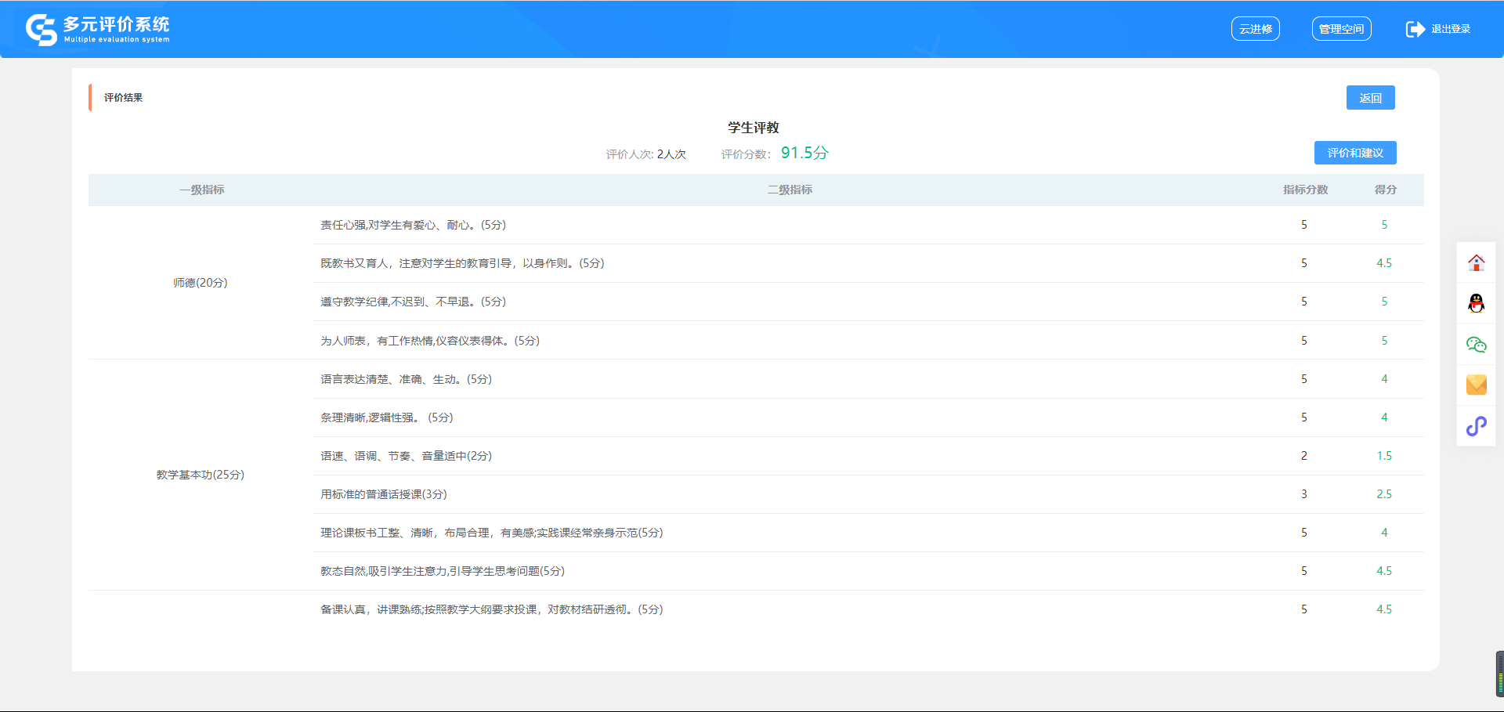The height and width of the screenshot is (712, 1504).
Task: Click the 一级指标 column header
Action: [x=201, y=190]
